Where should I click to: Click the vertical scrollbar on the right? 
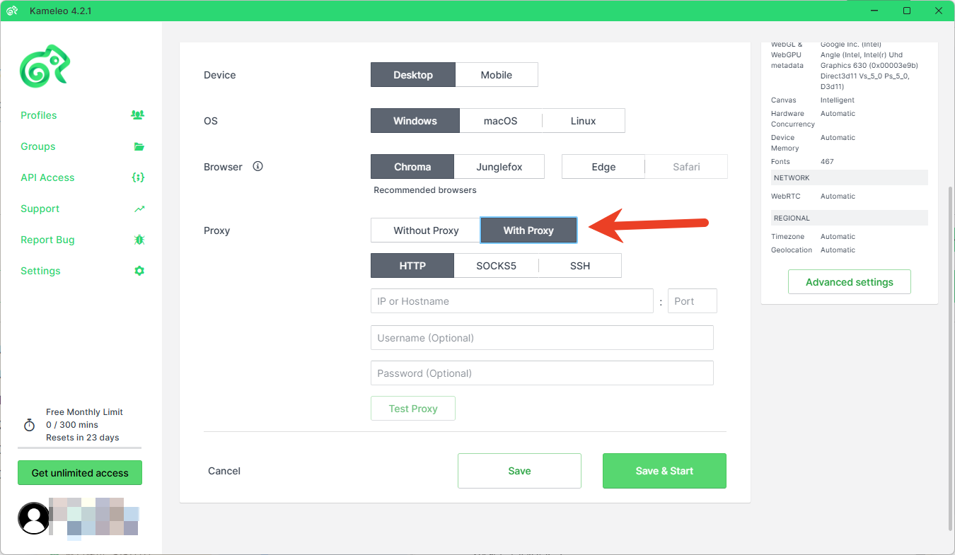pos(950,354)
